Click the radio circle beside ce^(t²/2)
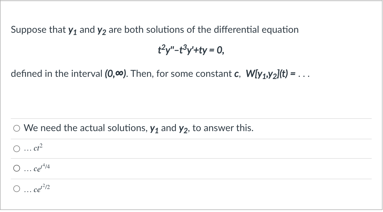 16,188
